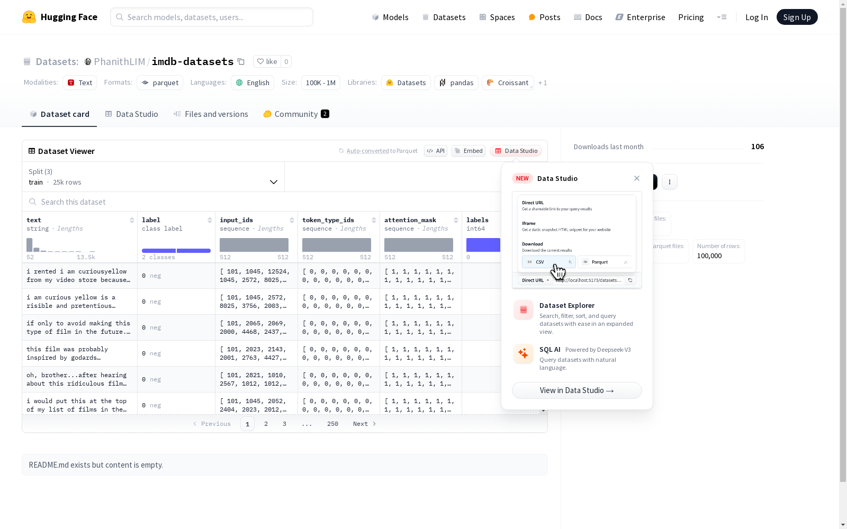
Task: Sort by the input_ids column arrows
Action: (x=292, y=220)
